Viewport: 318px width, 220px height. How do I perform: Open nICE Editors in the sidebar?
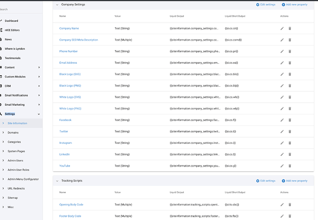[x=12, y=30]
